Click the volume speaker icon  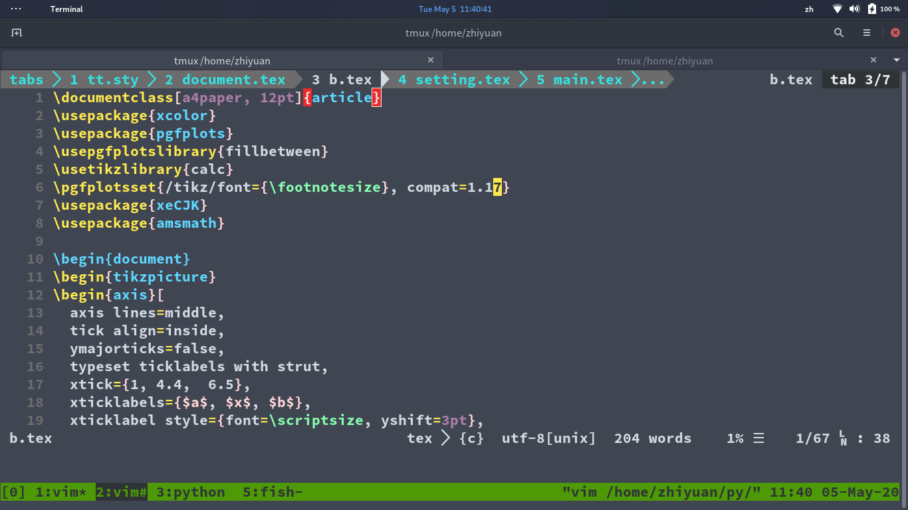pyautogui.click(x=854, y=9)
